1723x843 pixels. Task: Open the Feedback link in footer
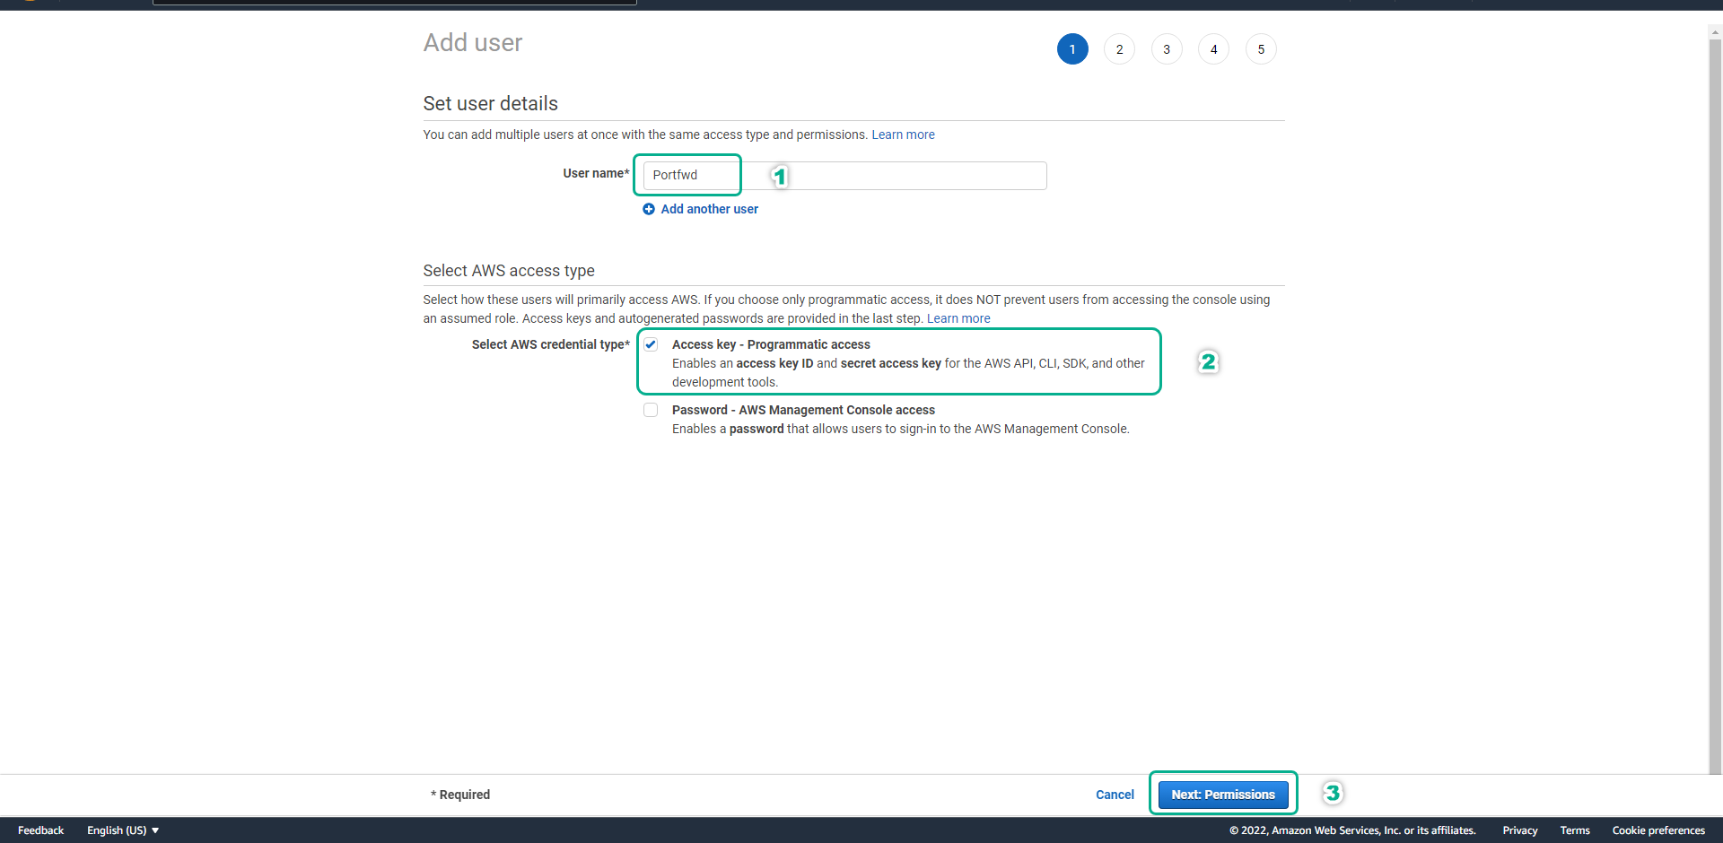click(40, 830)
